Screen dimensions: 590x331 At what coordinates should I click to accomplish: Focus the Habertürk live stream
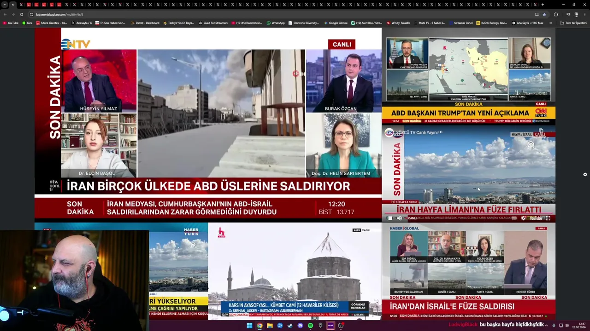178,271
